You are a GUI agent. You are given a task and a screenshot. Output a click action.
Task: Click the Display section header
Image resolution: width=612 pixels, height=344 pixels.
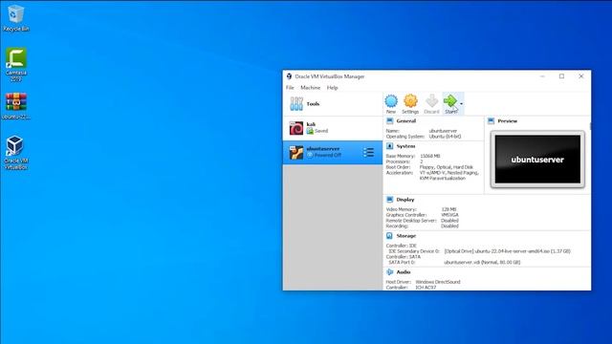405,200
